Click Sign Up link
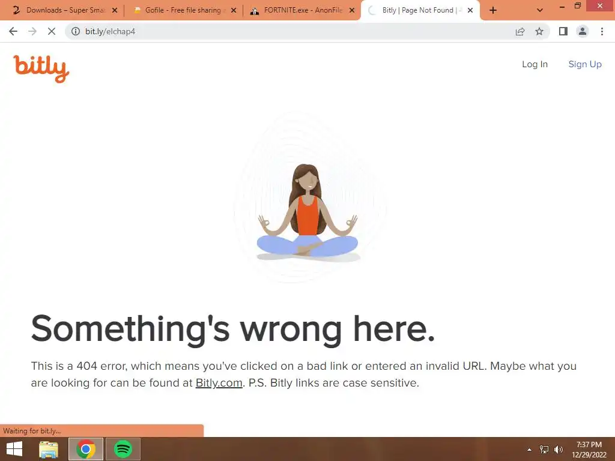 pos(585,64)
